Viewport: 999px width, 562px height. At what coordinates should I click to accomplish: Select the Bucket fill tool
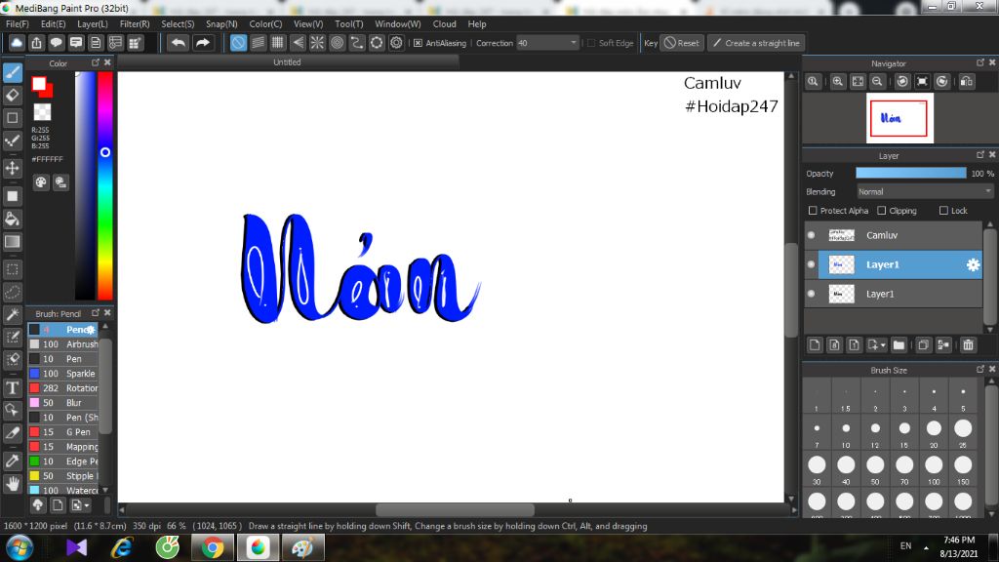click(12, 220)
